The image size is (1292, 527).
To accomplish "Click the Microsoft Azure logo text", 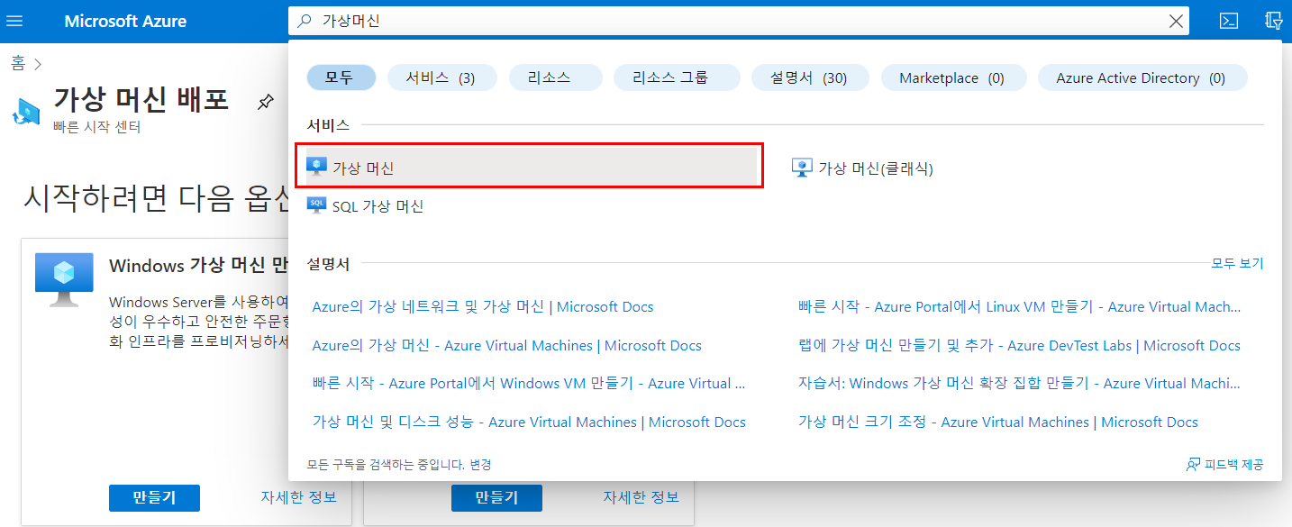I will pos(125,21).
